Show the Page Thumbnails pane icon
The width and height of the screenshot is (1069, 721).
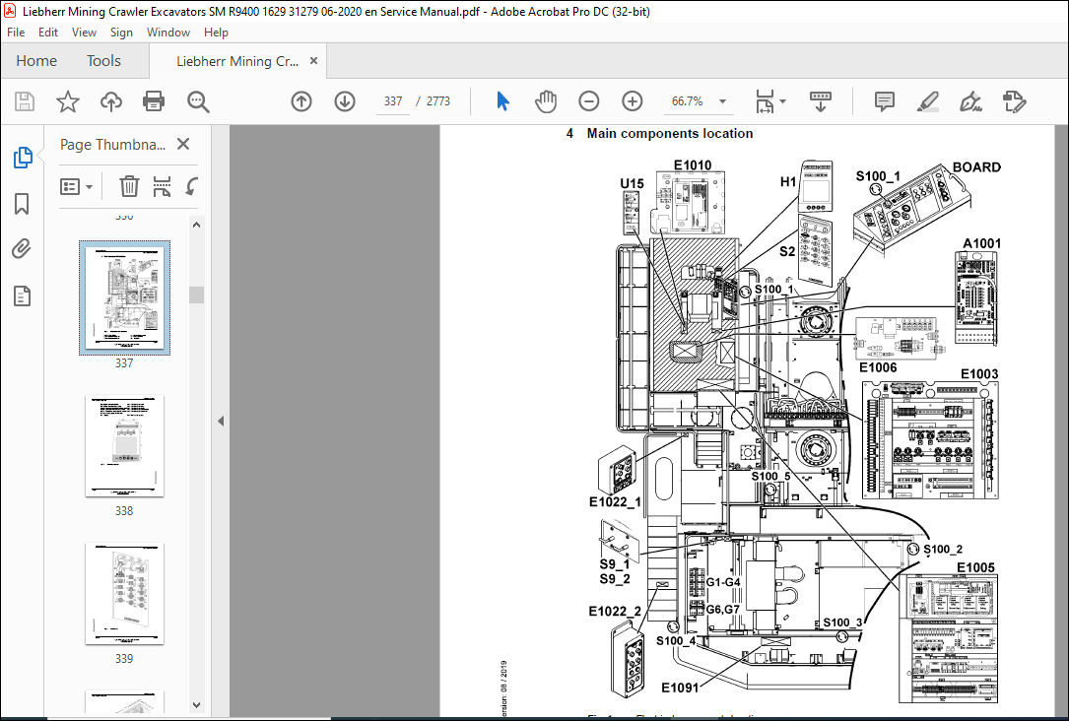coord(23,158)
